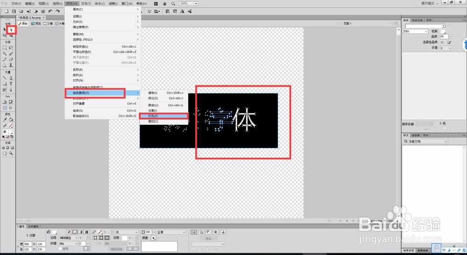Select the Rubber Stamp tool
This screenshot has height=255, width=467.
11,65
